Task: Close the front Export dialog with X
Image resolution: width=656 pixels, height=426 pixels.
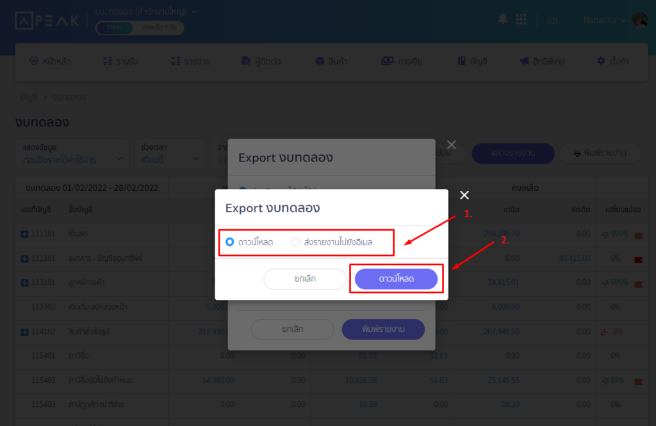Action: (x=464, y=195)
